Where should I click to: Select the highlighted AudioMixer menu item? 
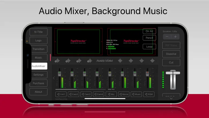tap(39, 66)
